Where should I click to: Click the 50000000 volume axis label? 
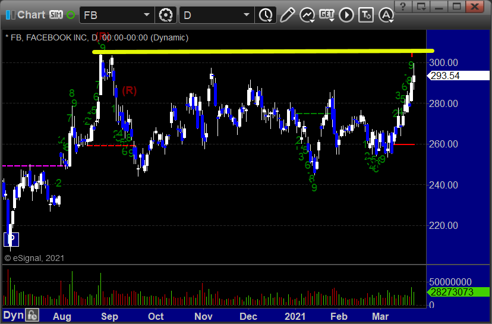pos(450,282)
